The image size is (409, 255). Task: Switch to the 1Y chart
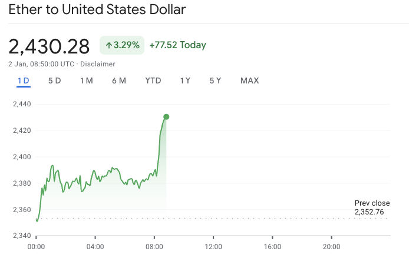coord(185,80)
